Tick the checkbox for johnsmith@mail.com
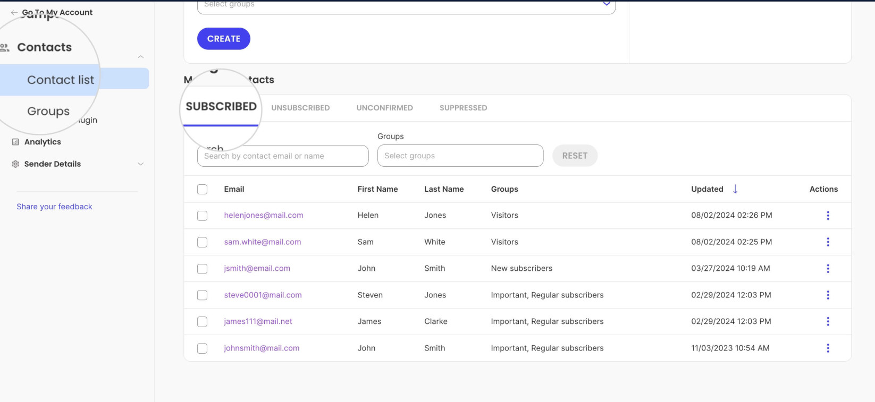The width and height of the screenshot is (875, 402). coord(202,348)
